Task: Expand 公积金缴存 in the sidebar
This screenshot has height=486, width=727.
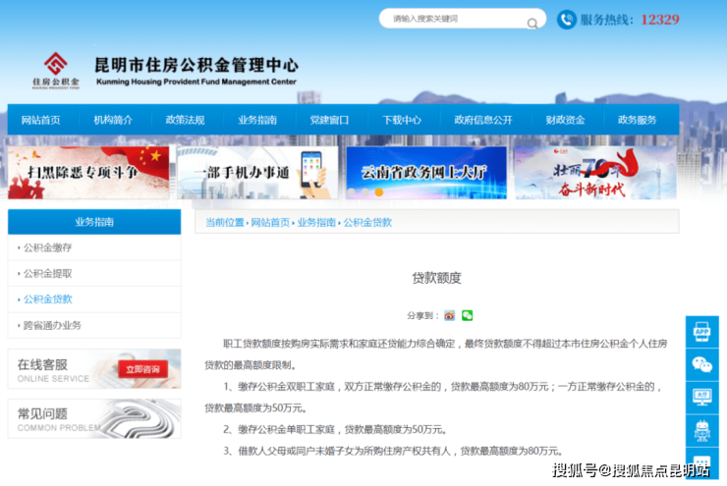Action: (x=47, y=247)
